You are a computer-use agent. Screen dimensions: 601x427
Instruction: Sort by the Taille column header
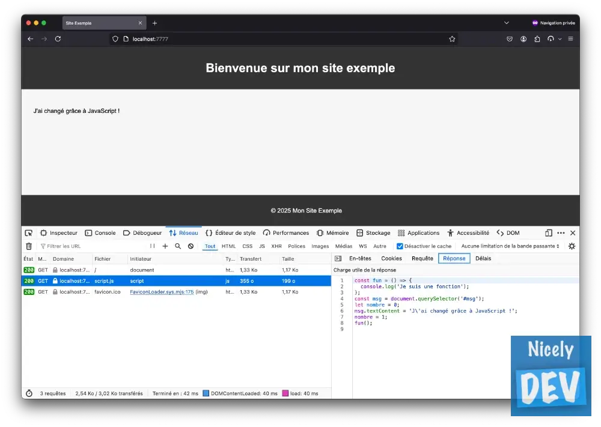(305, 259)
